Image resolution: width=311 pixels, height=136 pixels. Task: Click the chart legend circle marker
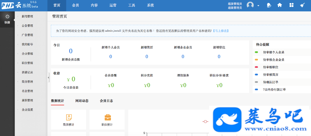click(206, 122)
